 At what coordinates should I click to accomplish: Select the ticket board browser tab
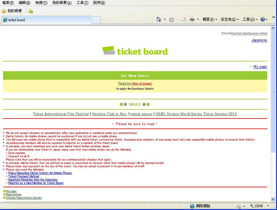point(46,20)
